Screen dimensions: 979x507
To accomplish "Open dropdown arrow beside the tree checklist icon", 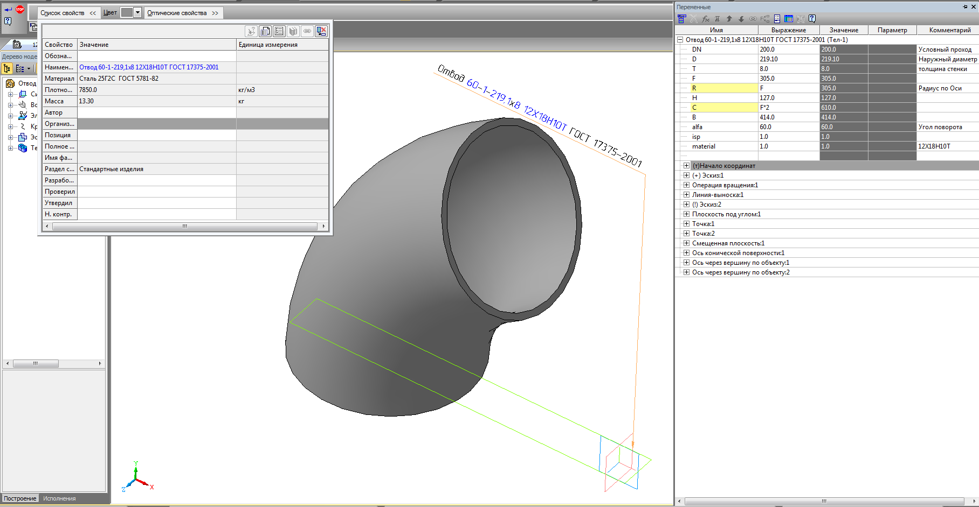I will (29, 68).
